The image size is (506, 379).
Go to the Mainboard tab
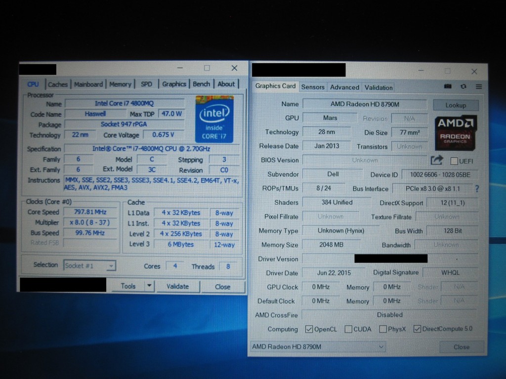tap(88, 84)
